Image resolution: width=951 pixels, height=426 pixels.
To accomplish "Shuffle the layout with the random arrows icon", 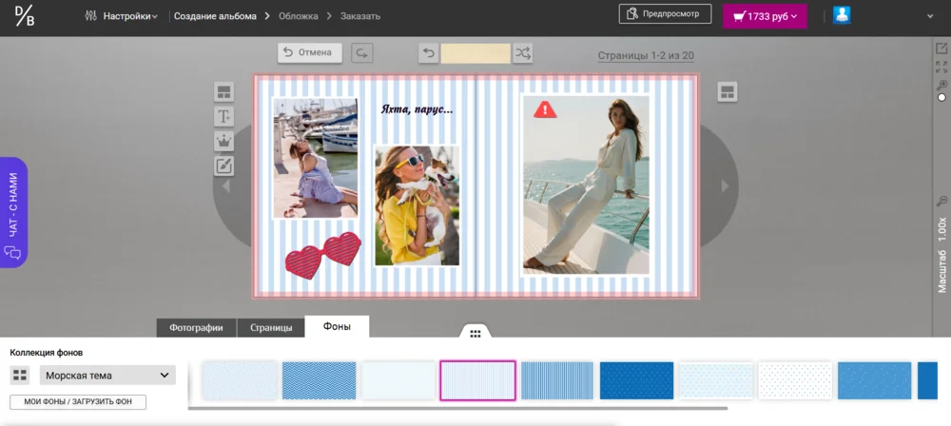I will point(523,53).
